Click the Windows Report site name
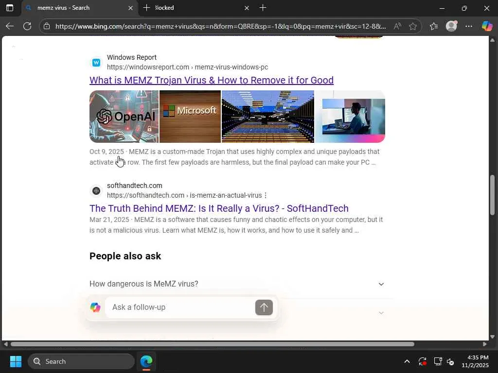The width and height of the screenshot is (498, 373). coord(131,57)
